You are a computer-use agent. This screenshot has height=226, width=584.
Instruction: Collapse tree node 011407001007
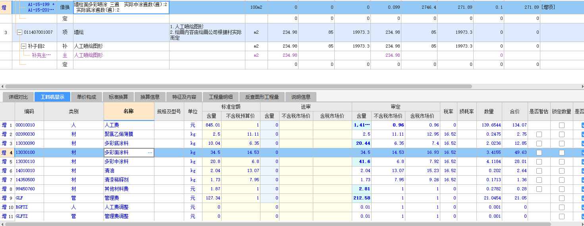tap(20, 32)
